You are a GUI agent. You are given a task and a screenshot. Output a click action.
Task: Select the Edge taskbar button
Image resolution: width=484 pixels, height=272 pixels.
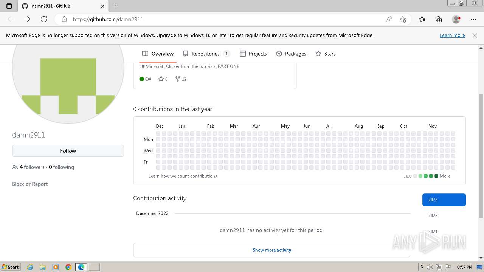[81, 267]
